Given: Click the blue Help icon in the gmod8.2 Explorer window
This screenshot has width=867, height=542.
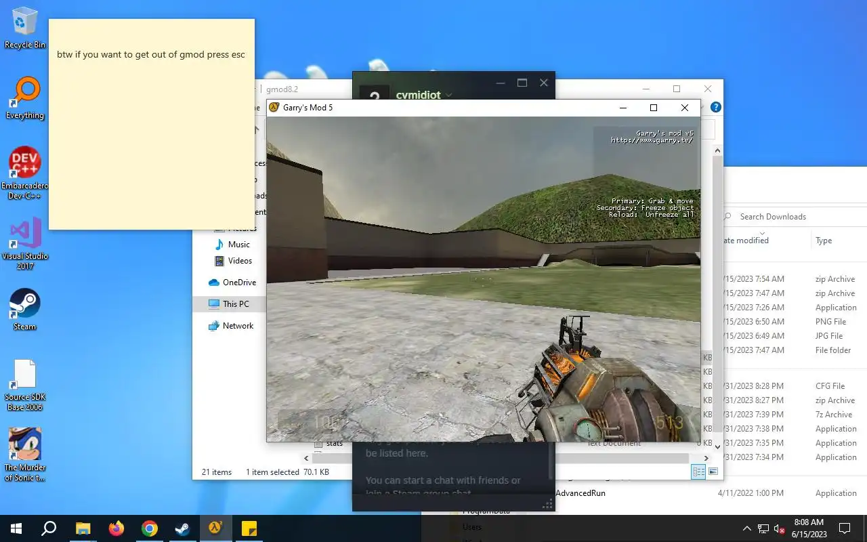Looking at the screenshot, I should [x=716, y=107].
